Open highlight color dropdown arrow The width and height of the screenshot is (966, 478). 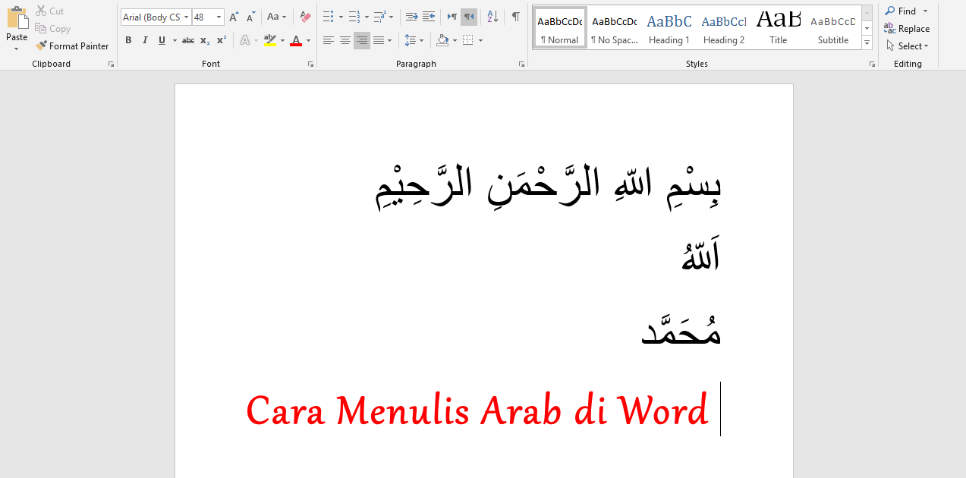pyautogui.click(x=282, y=40)
